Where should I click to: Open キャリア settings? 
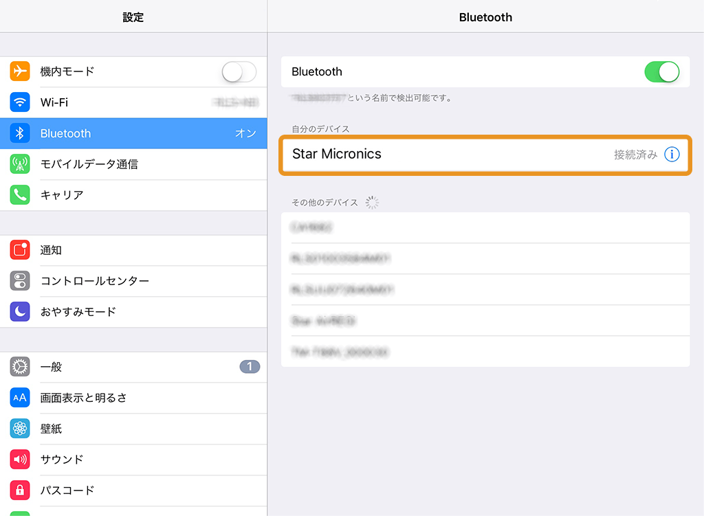(x=133, y=195)
